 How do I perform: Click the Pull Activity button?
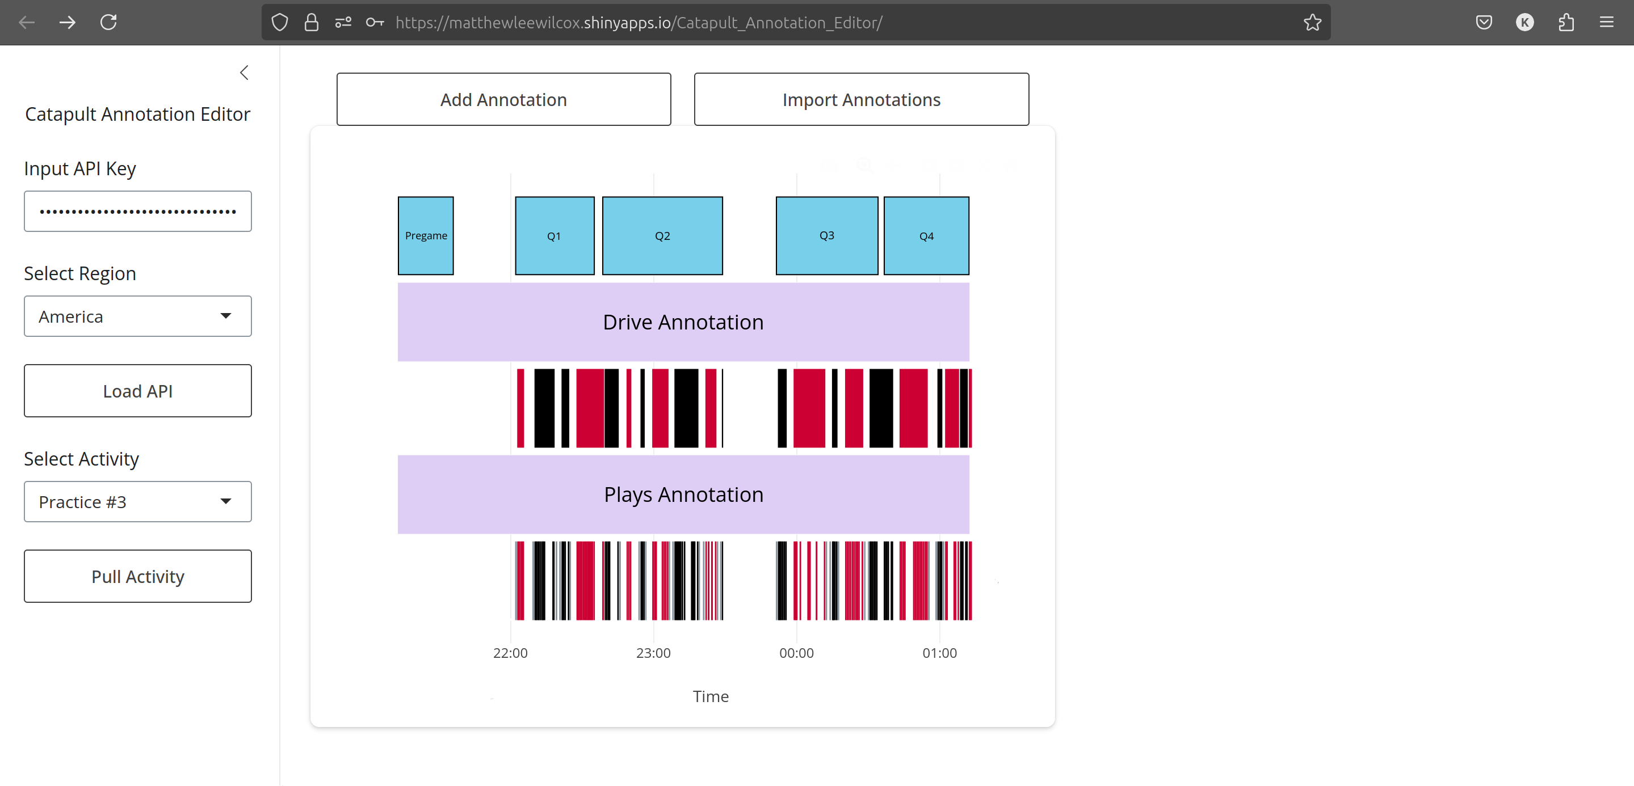click(138, 576)
